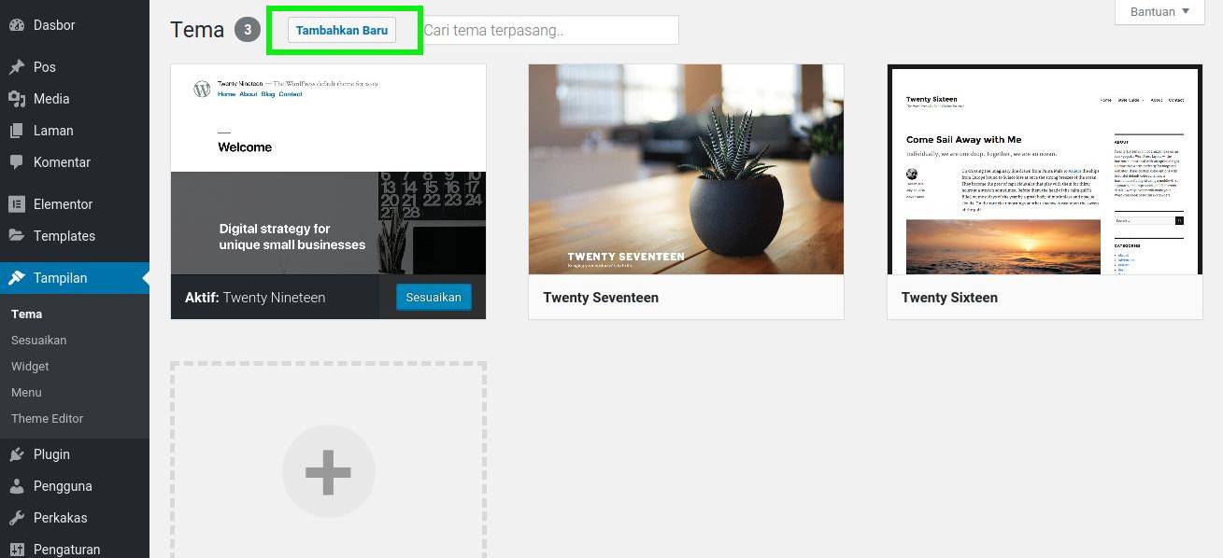Image resolution: width=1223 pixels, height=558 pixels.
Task: Collapse the Tampilan menu section
Action: pyautogui.click(x=75, y=278)
